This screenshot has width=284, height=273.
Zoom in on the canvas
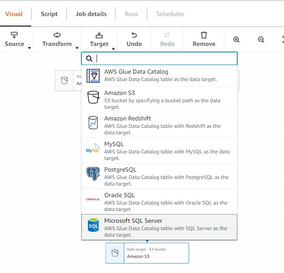[x=236, y=39]
